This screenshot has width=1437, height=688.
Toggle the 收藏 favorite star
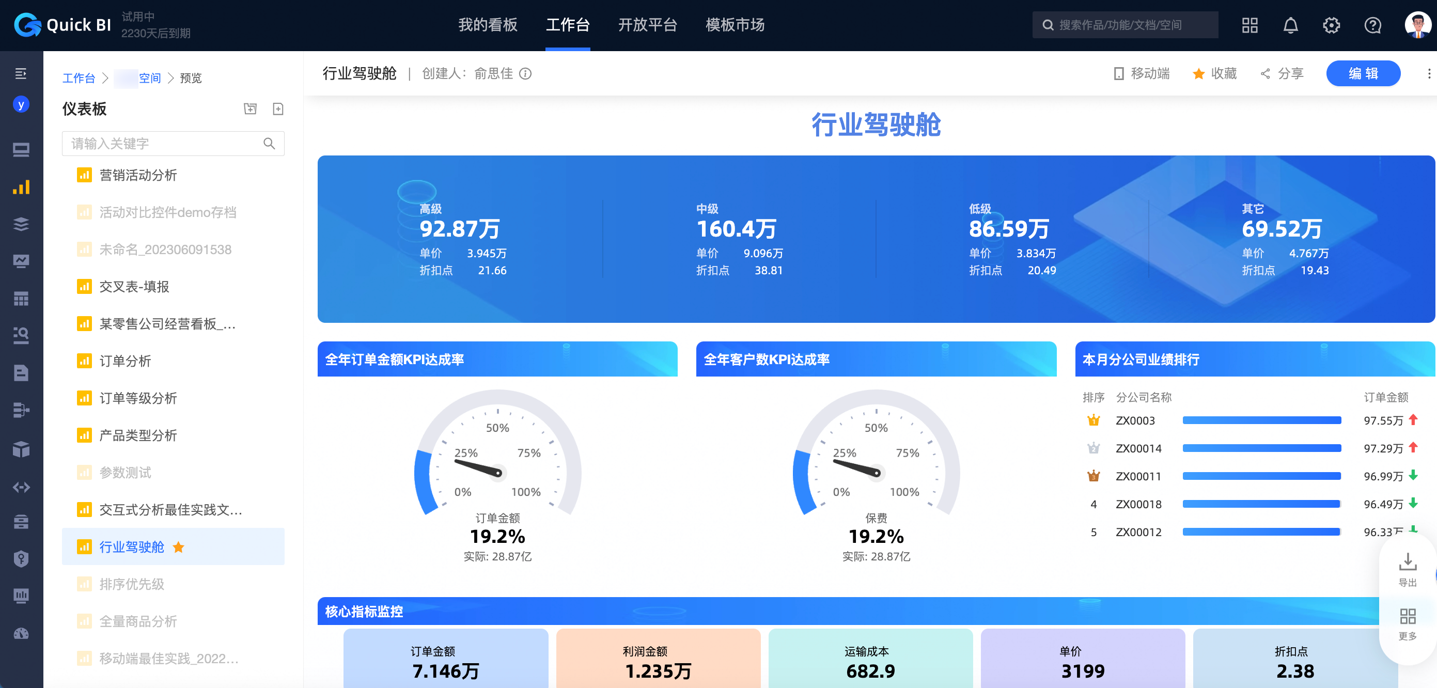point(1198,74)
